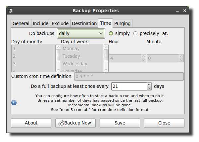199x142 pixels.
Task: Close window using title bar X
Action: pos(184,11)
